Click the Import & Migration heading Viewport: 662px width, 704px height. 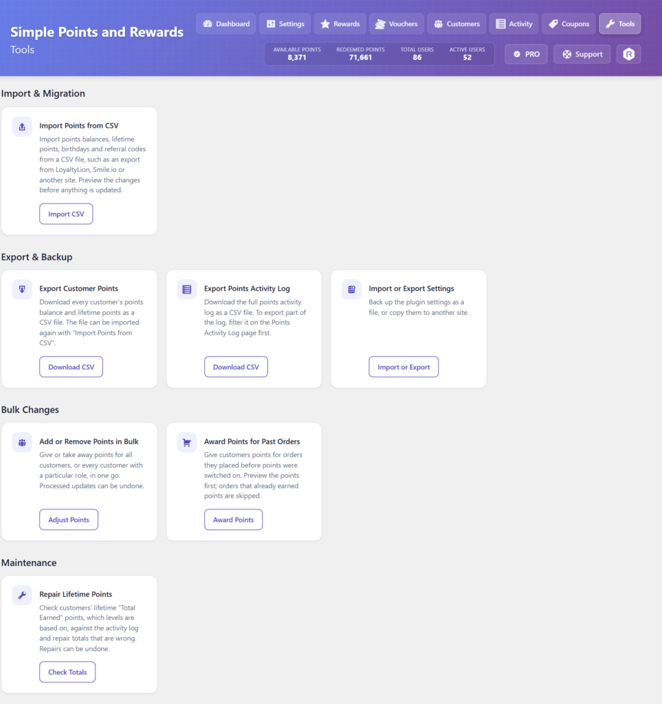tap(43, 93)
